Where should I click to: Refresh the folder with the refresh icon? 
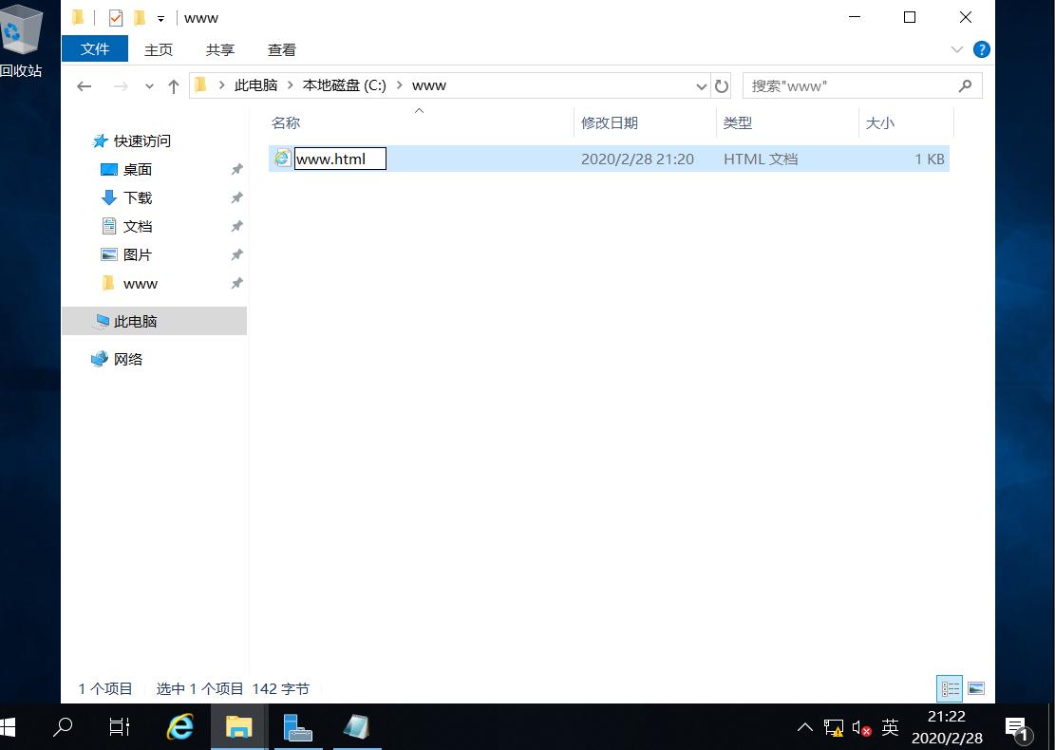click(x=723, y=85)
